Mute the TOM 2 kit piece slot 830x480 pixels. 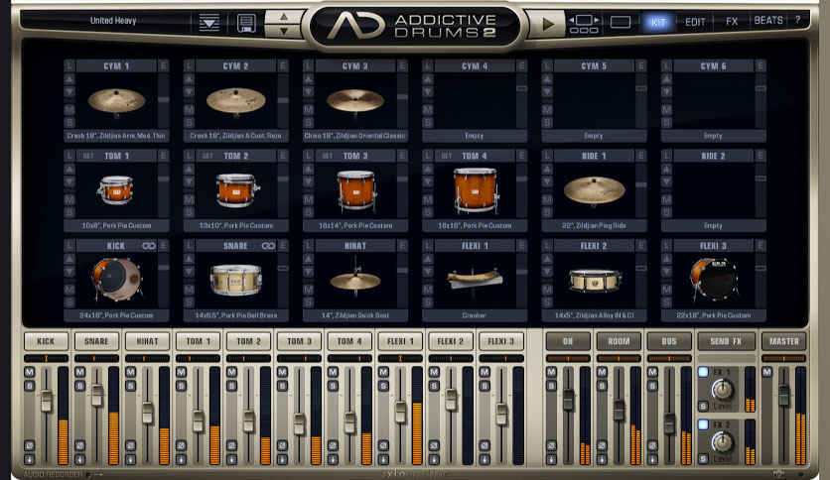pyautogui.click(x=189, y=199)
